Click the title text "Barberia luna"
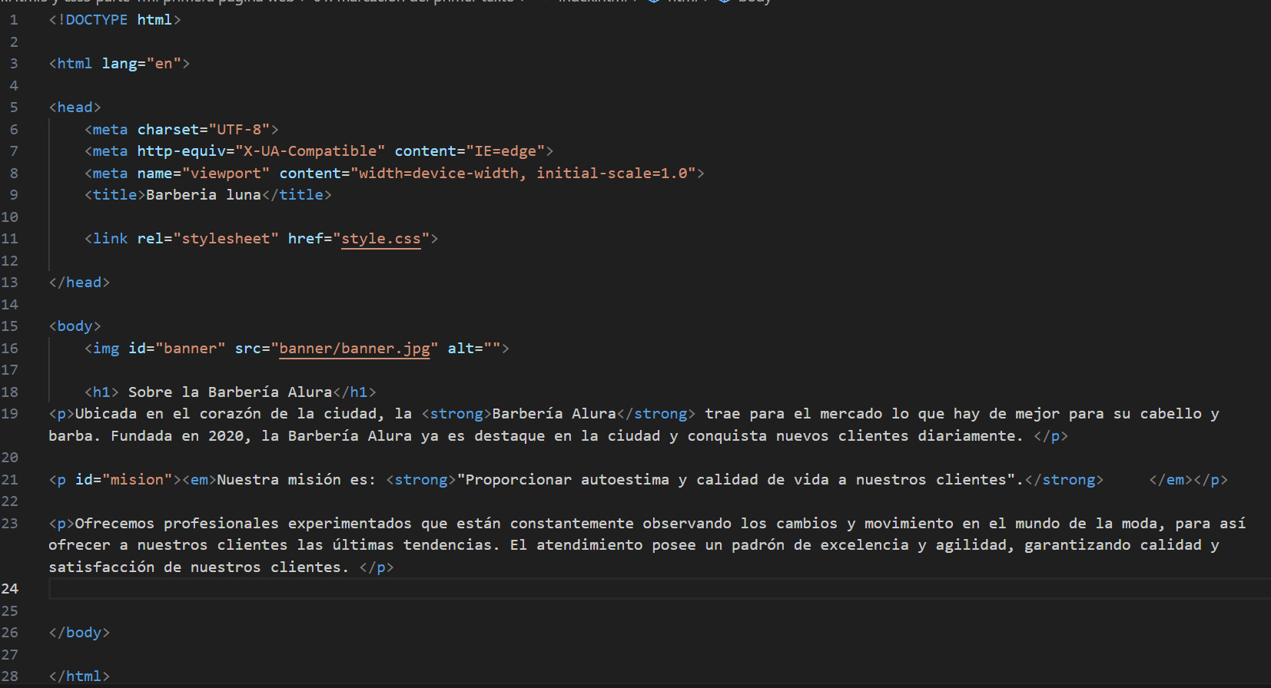1271x688 pixels. [204, 195]
